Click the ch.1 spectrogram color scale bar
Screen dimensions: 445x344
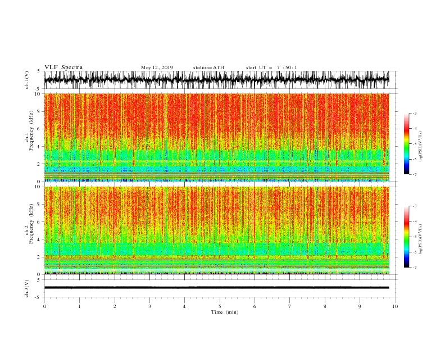406,144
